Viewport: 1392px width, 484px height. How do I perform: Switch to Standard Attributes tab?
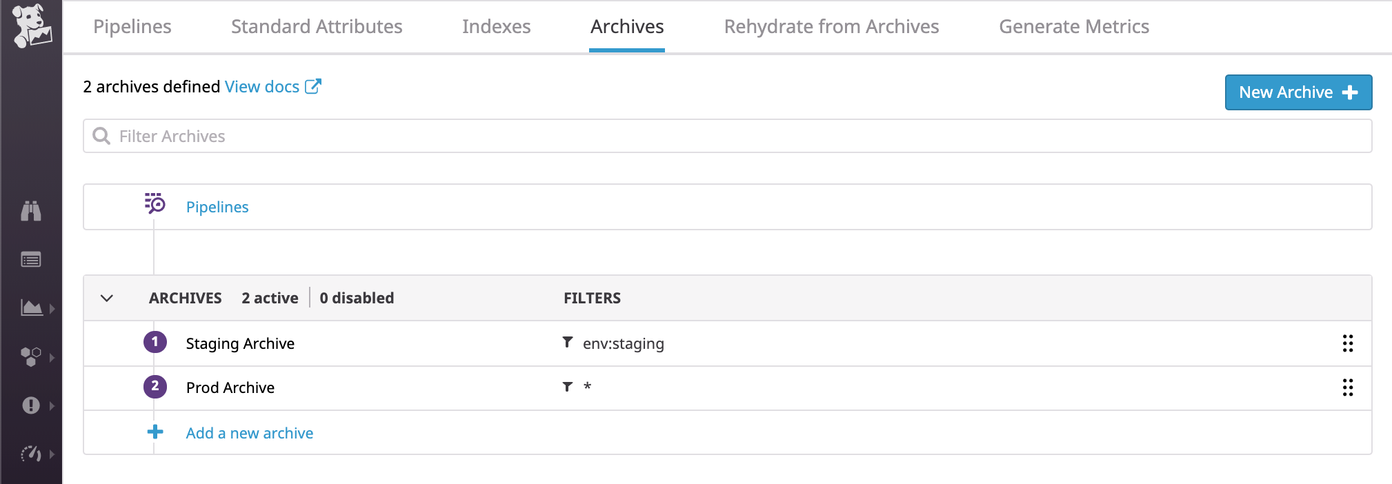317,26
